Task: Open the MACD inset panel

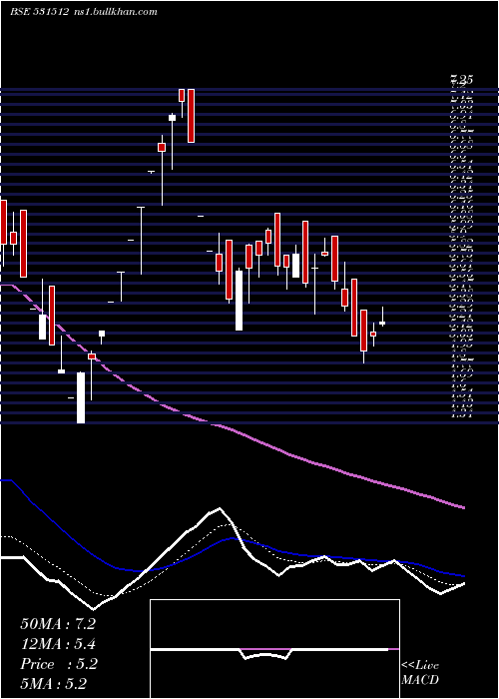Action: point(274,649)
